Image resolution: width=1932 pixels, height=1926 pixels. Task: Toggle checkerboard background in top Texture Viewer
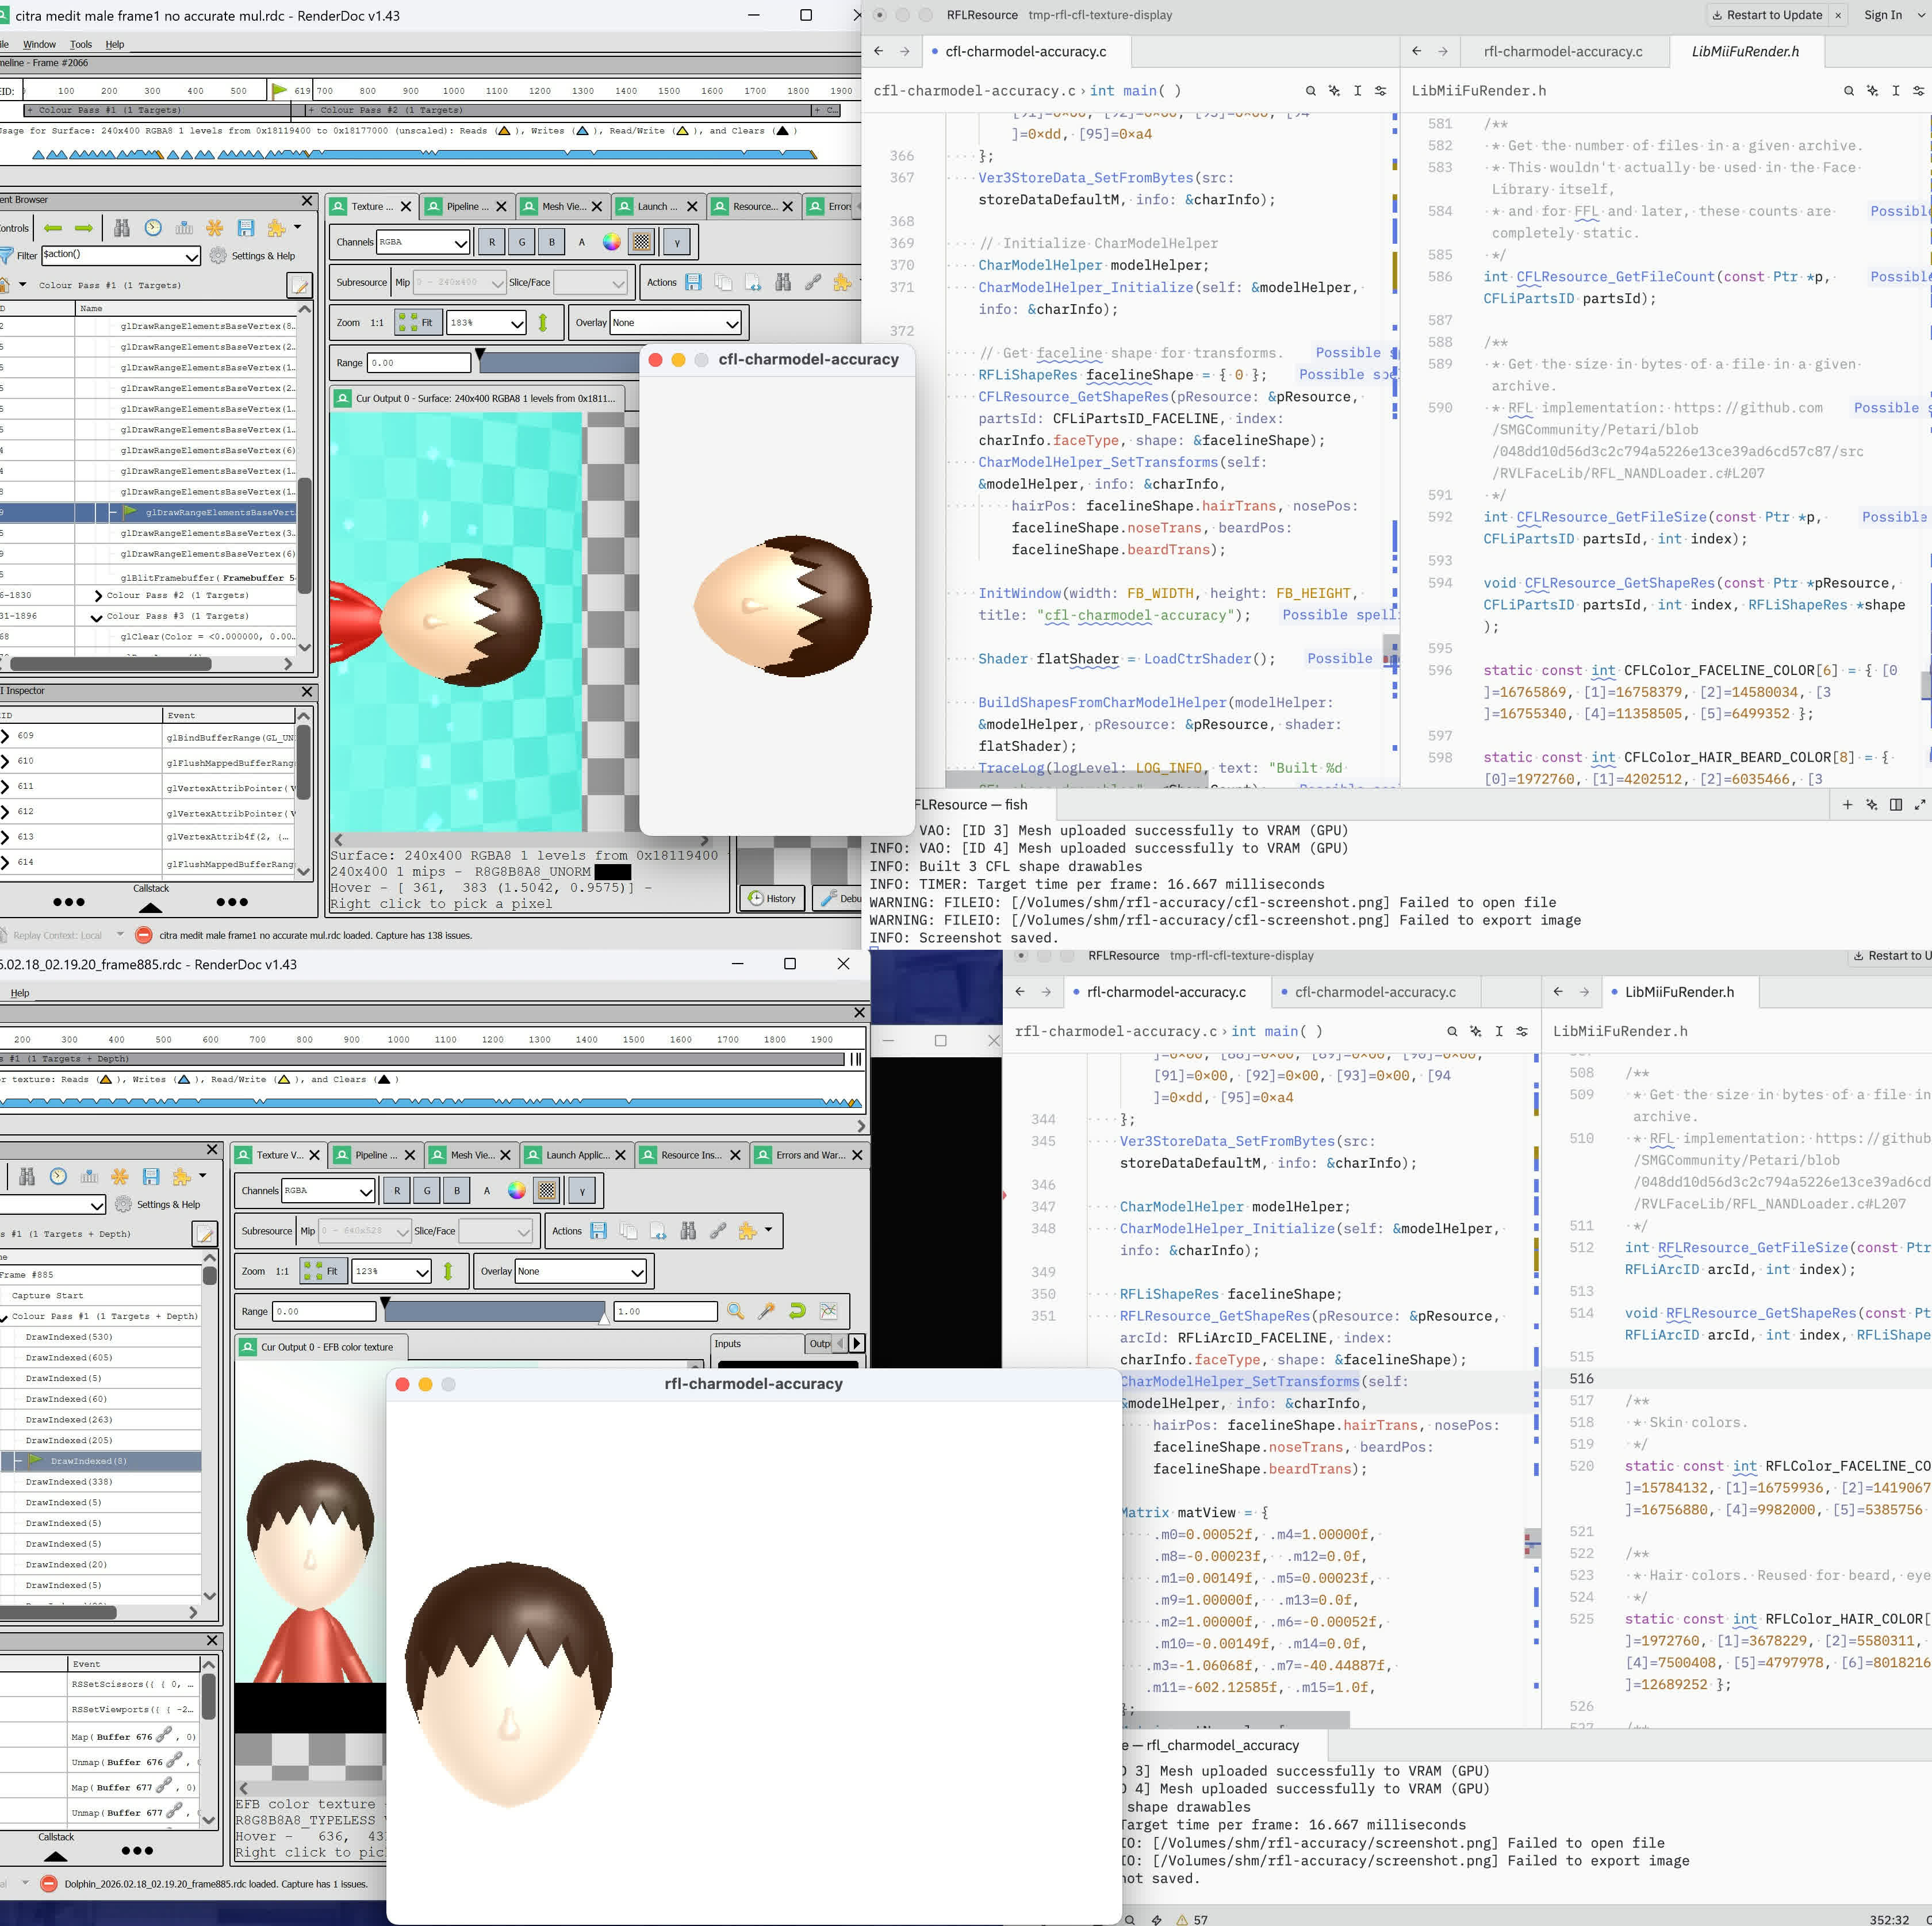click(x=642, y=242)
